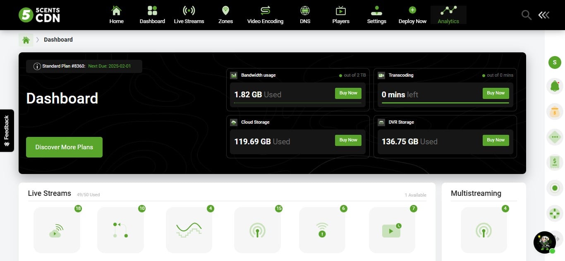Screen dimensions: 565x261
Task: Click the out of 2 TB label
Action: point(355,75)
